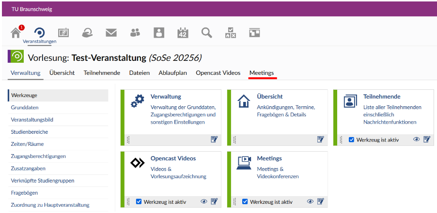Edit the Teilnehmende tool via pencil icon
Screen dimensions: 437x213
[427, 140]
